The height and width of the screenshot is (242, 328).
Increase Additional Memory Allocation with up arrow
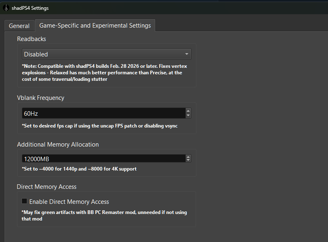pos(188,157)
